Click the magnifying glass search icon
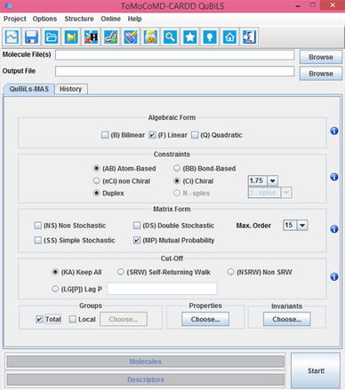Screen dimensions: 345x390 point(170,37)
